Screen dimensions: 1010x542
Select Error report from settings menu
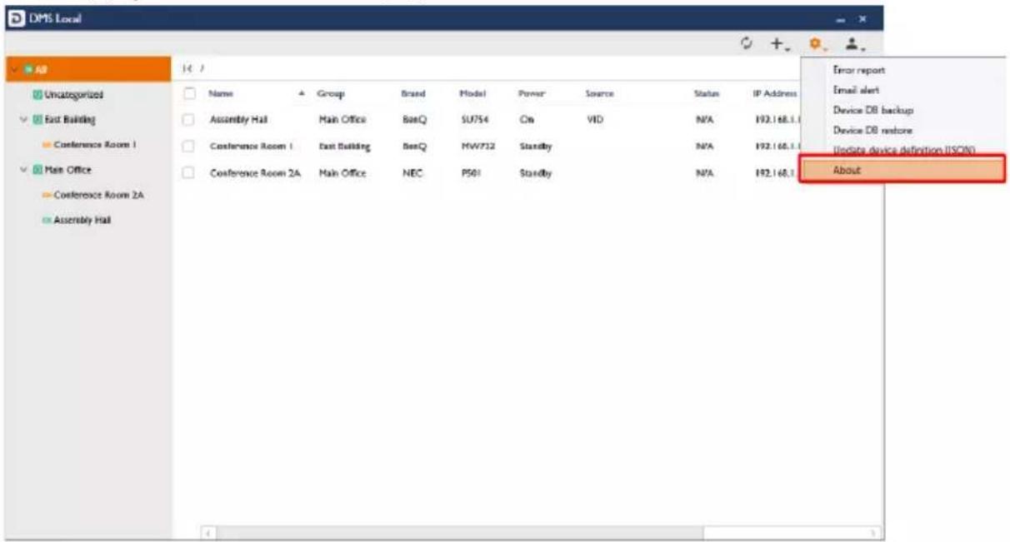point(859,71)
